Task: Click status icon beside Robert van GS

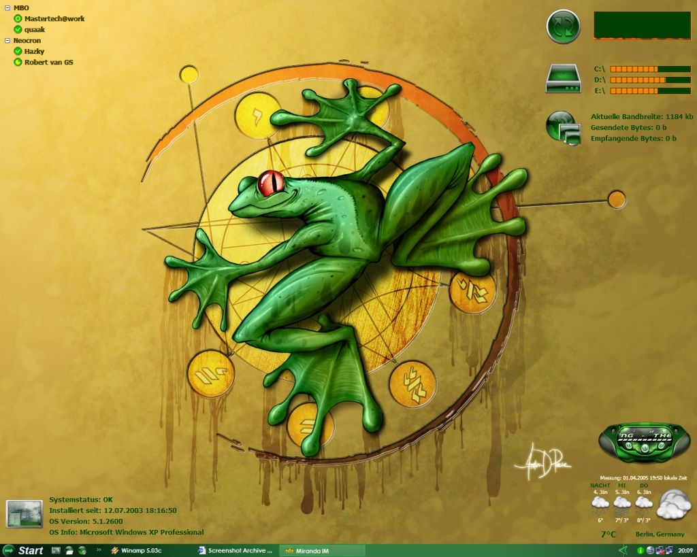Action: [18, 62]
